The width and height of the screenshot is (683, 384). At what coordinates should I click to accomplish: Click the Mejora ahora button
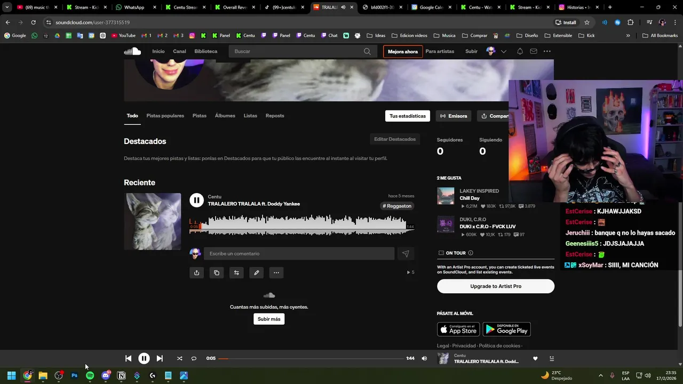pyautogui.click(x=403, y=51)
